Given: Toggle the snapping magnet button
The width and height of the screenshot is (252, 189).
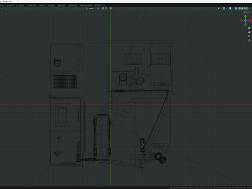Looking at the screenshot, I should (x=103, y=8).
